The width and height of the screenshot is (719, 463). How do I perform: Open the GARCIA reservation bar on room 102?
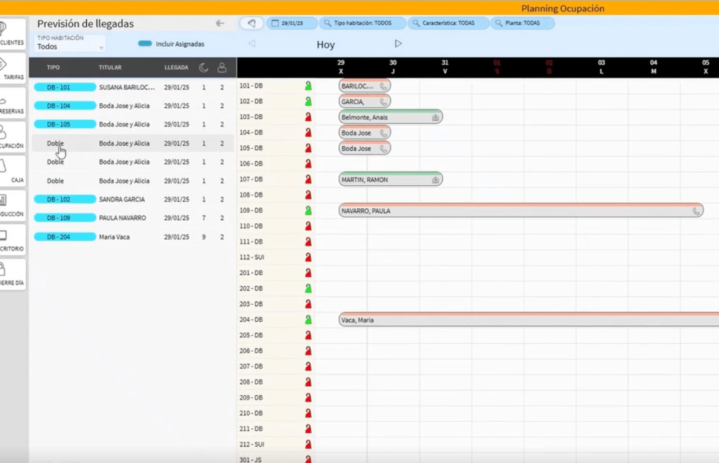[364, 101]
